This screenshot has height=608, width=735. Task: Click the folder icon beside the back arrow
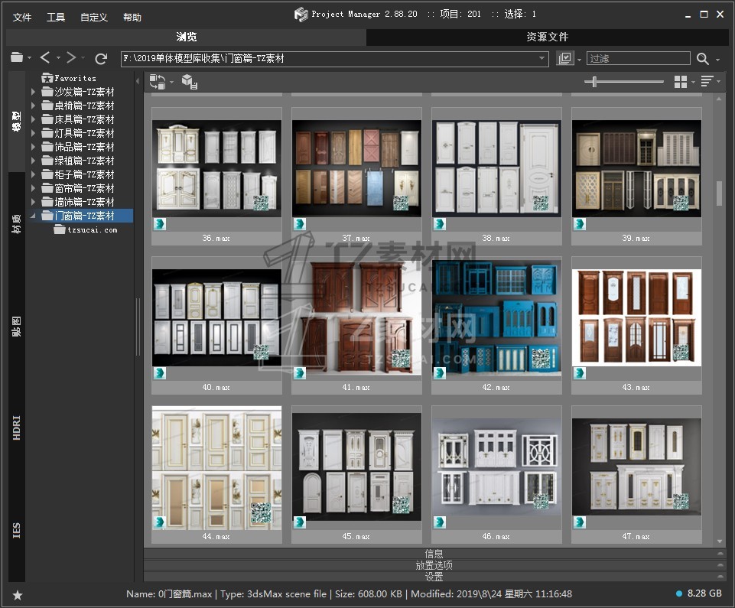[17, 58]
